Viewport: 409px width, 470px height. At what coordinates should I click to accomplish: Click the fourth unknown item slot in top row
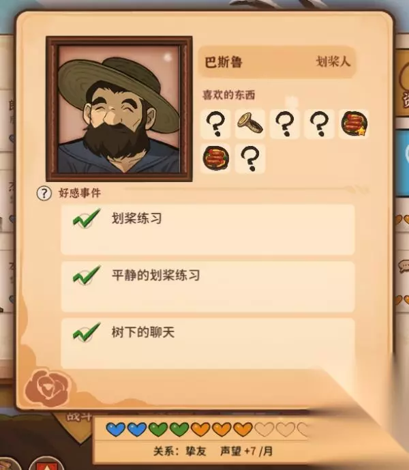(319, 123)
